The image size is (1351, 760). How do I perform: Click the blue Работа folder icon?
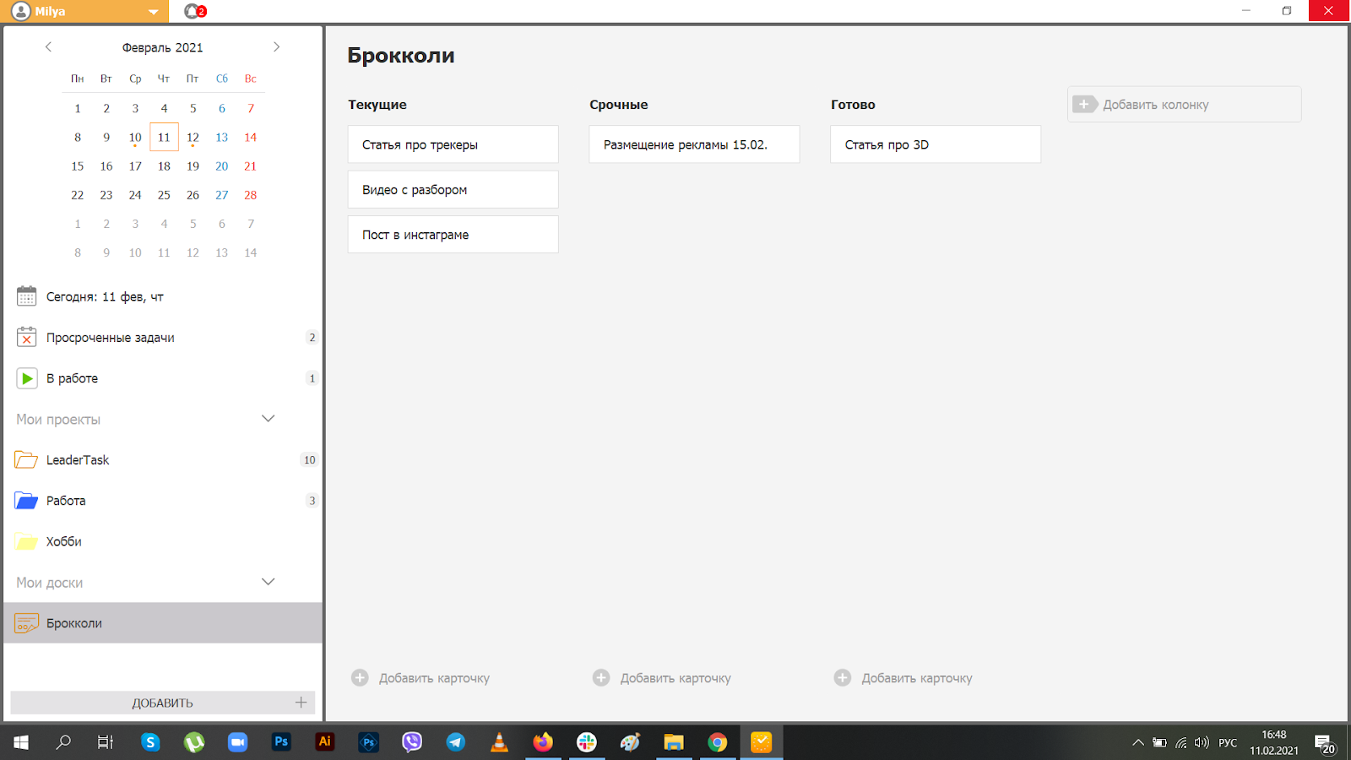[26, 501]
